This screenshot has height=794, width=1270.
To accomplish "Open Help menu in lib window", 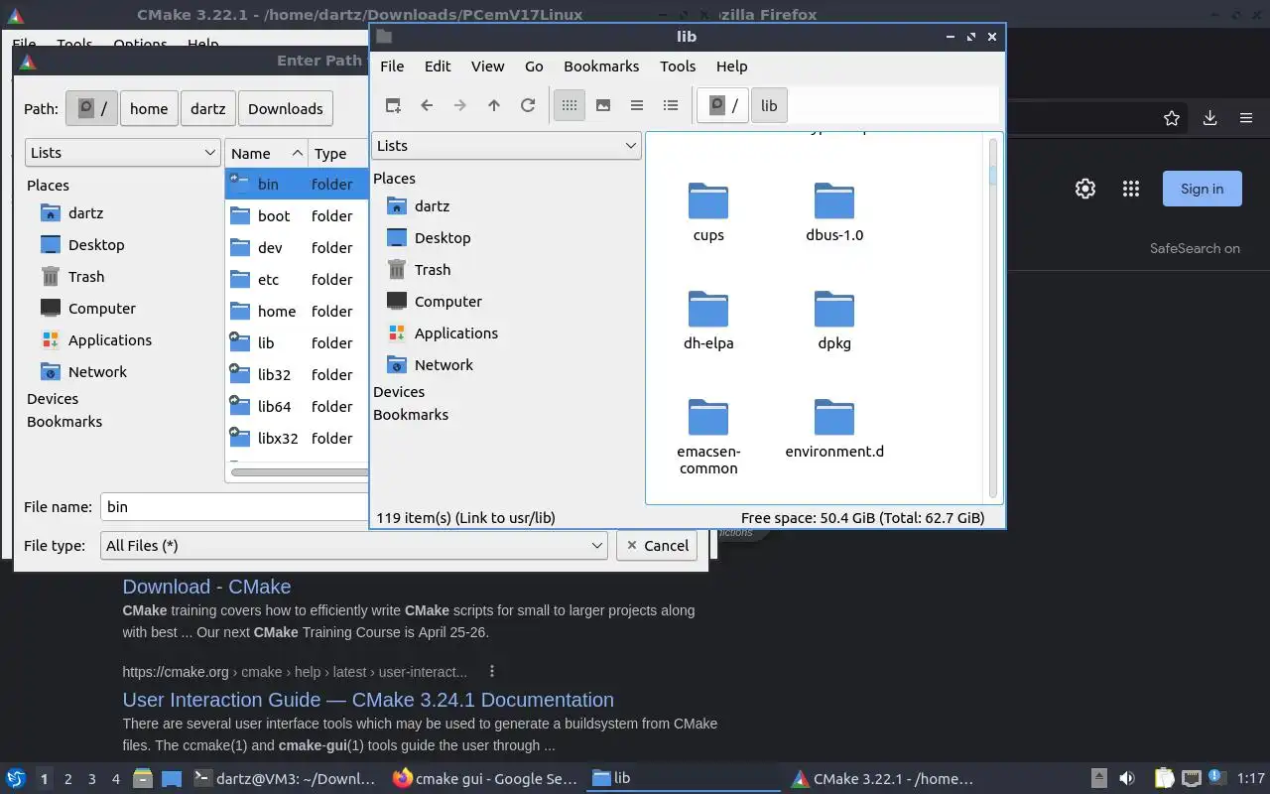I will (731, 66).
